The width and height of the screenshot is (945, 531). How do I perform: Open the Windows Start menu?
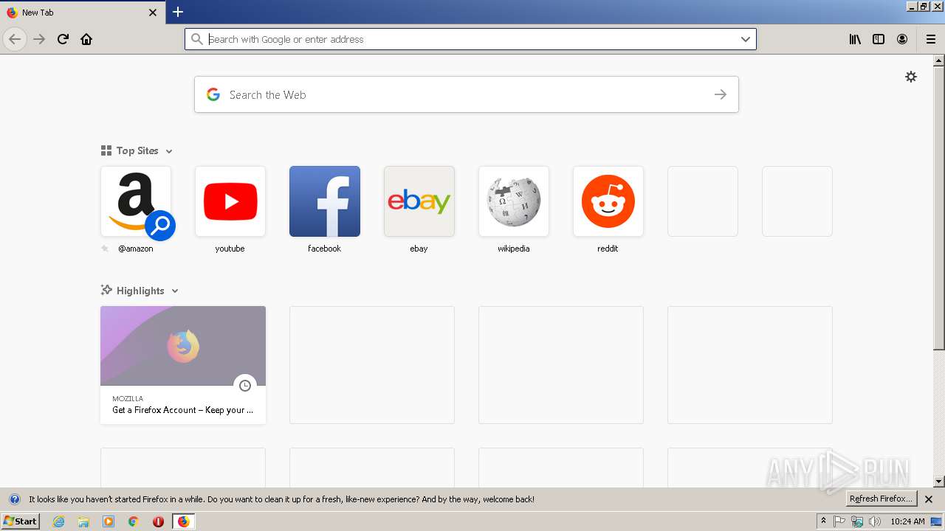tap(20, 521)
